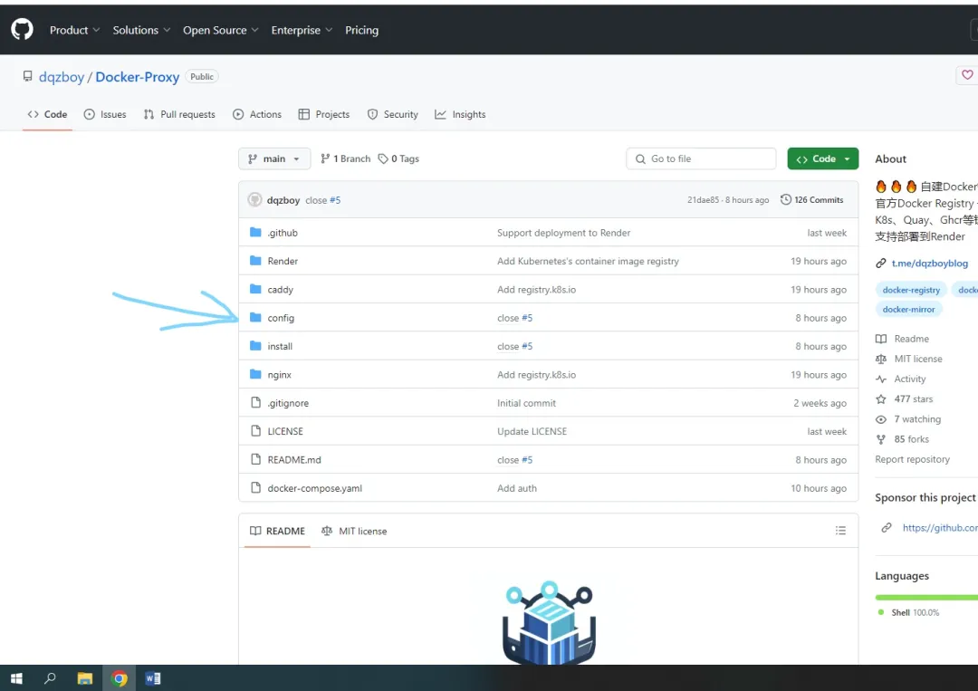Open the sponsor https://github.com link
This screenshot has height=691, width=978.
tap(940, 528)
